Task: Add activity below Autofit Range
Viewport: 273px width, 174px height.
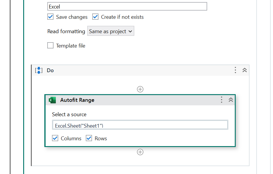Action: click(x=140, y=152)
